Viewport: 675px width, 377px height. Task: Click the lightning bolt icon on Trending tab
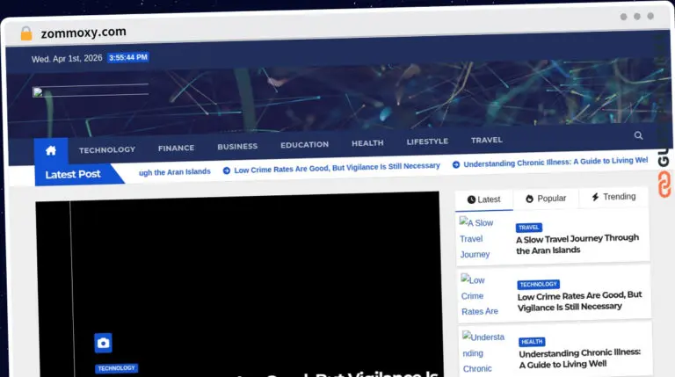click(x=595, y=197)
